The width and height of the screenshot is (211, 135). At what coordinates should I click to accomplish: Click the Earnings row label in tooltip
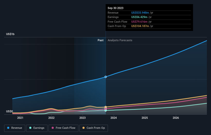click(113, 17)
